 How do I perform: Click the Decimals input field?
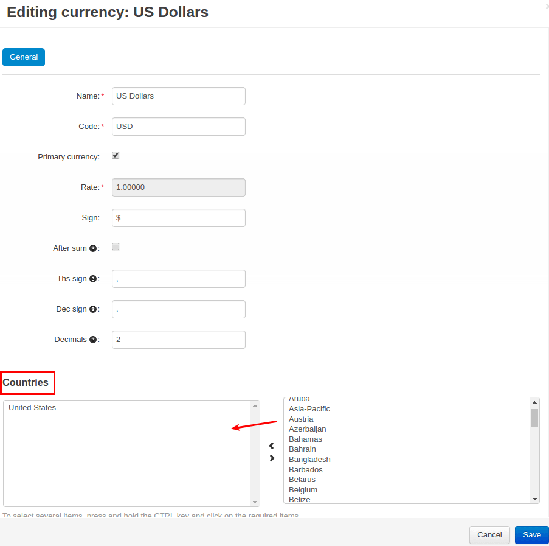178,340
